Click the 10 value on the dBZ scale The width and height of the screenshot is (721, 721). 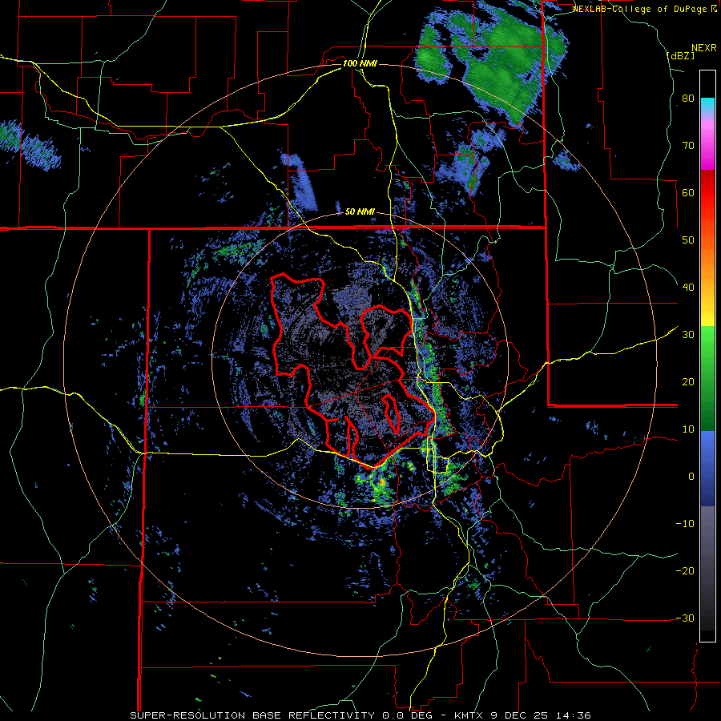pos(688,429)
